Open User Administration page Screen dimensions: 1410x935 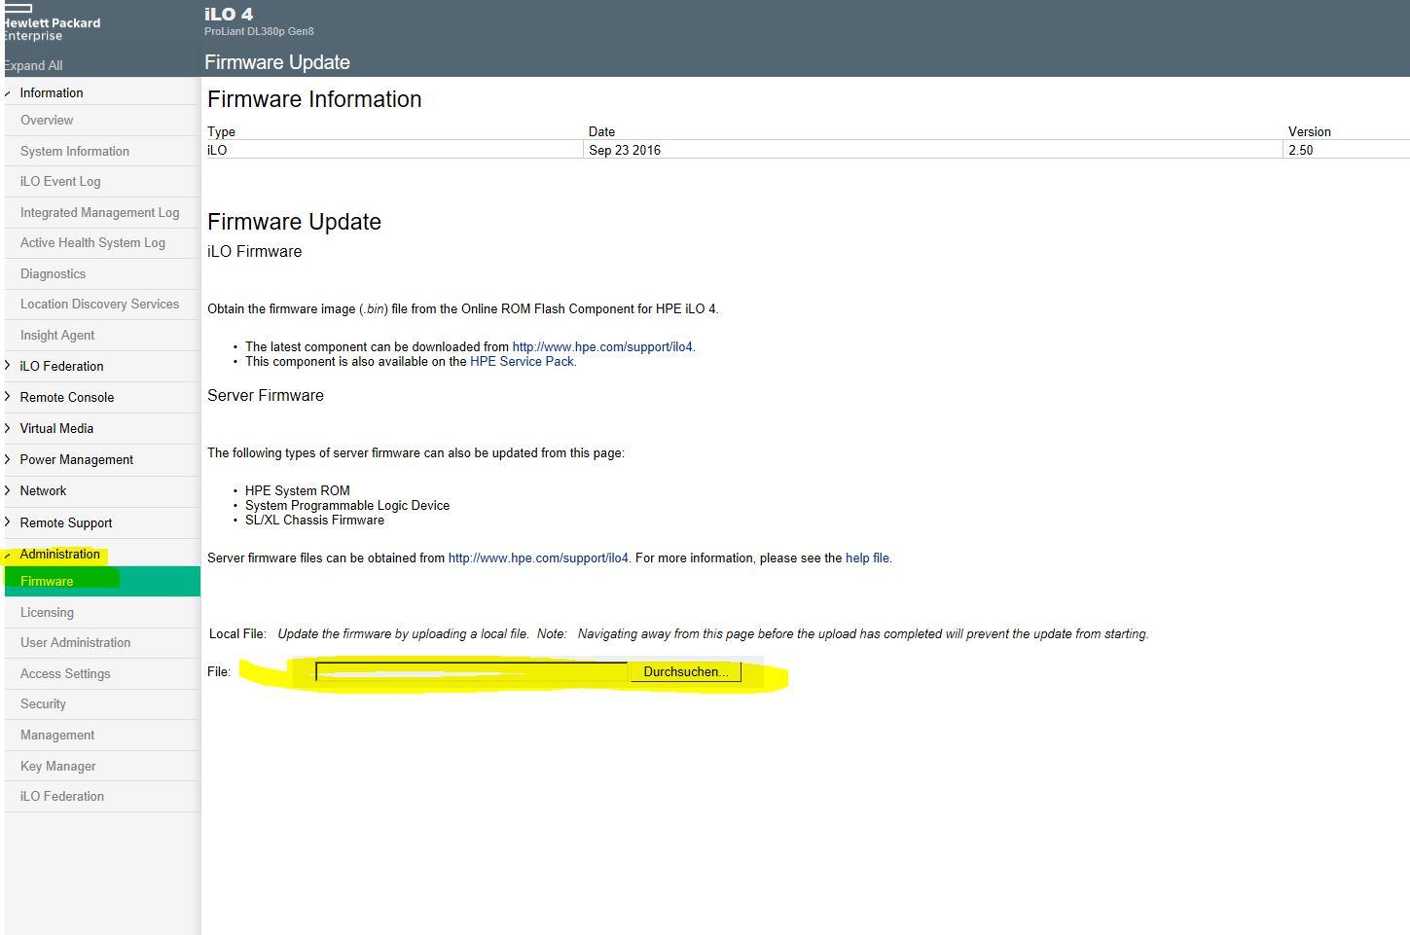point(75,642)
